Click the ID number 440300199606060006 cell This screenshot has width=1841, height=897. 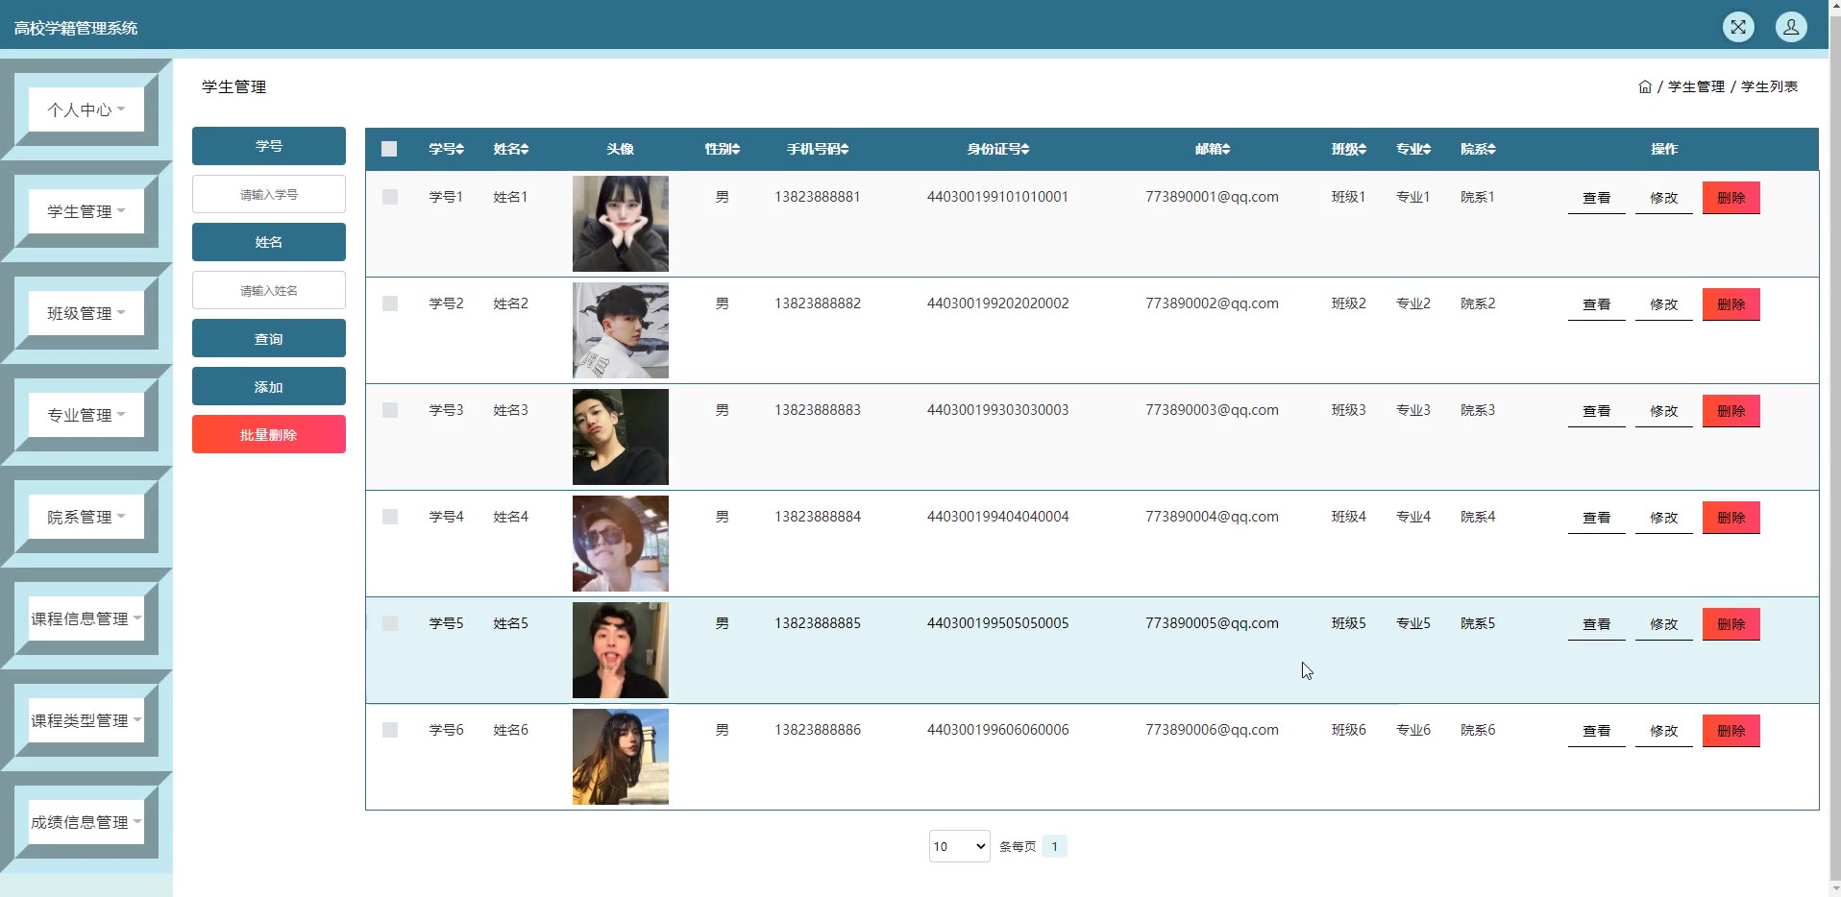[x=997, y=730]
